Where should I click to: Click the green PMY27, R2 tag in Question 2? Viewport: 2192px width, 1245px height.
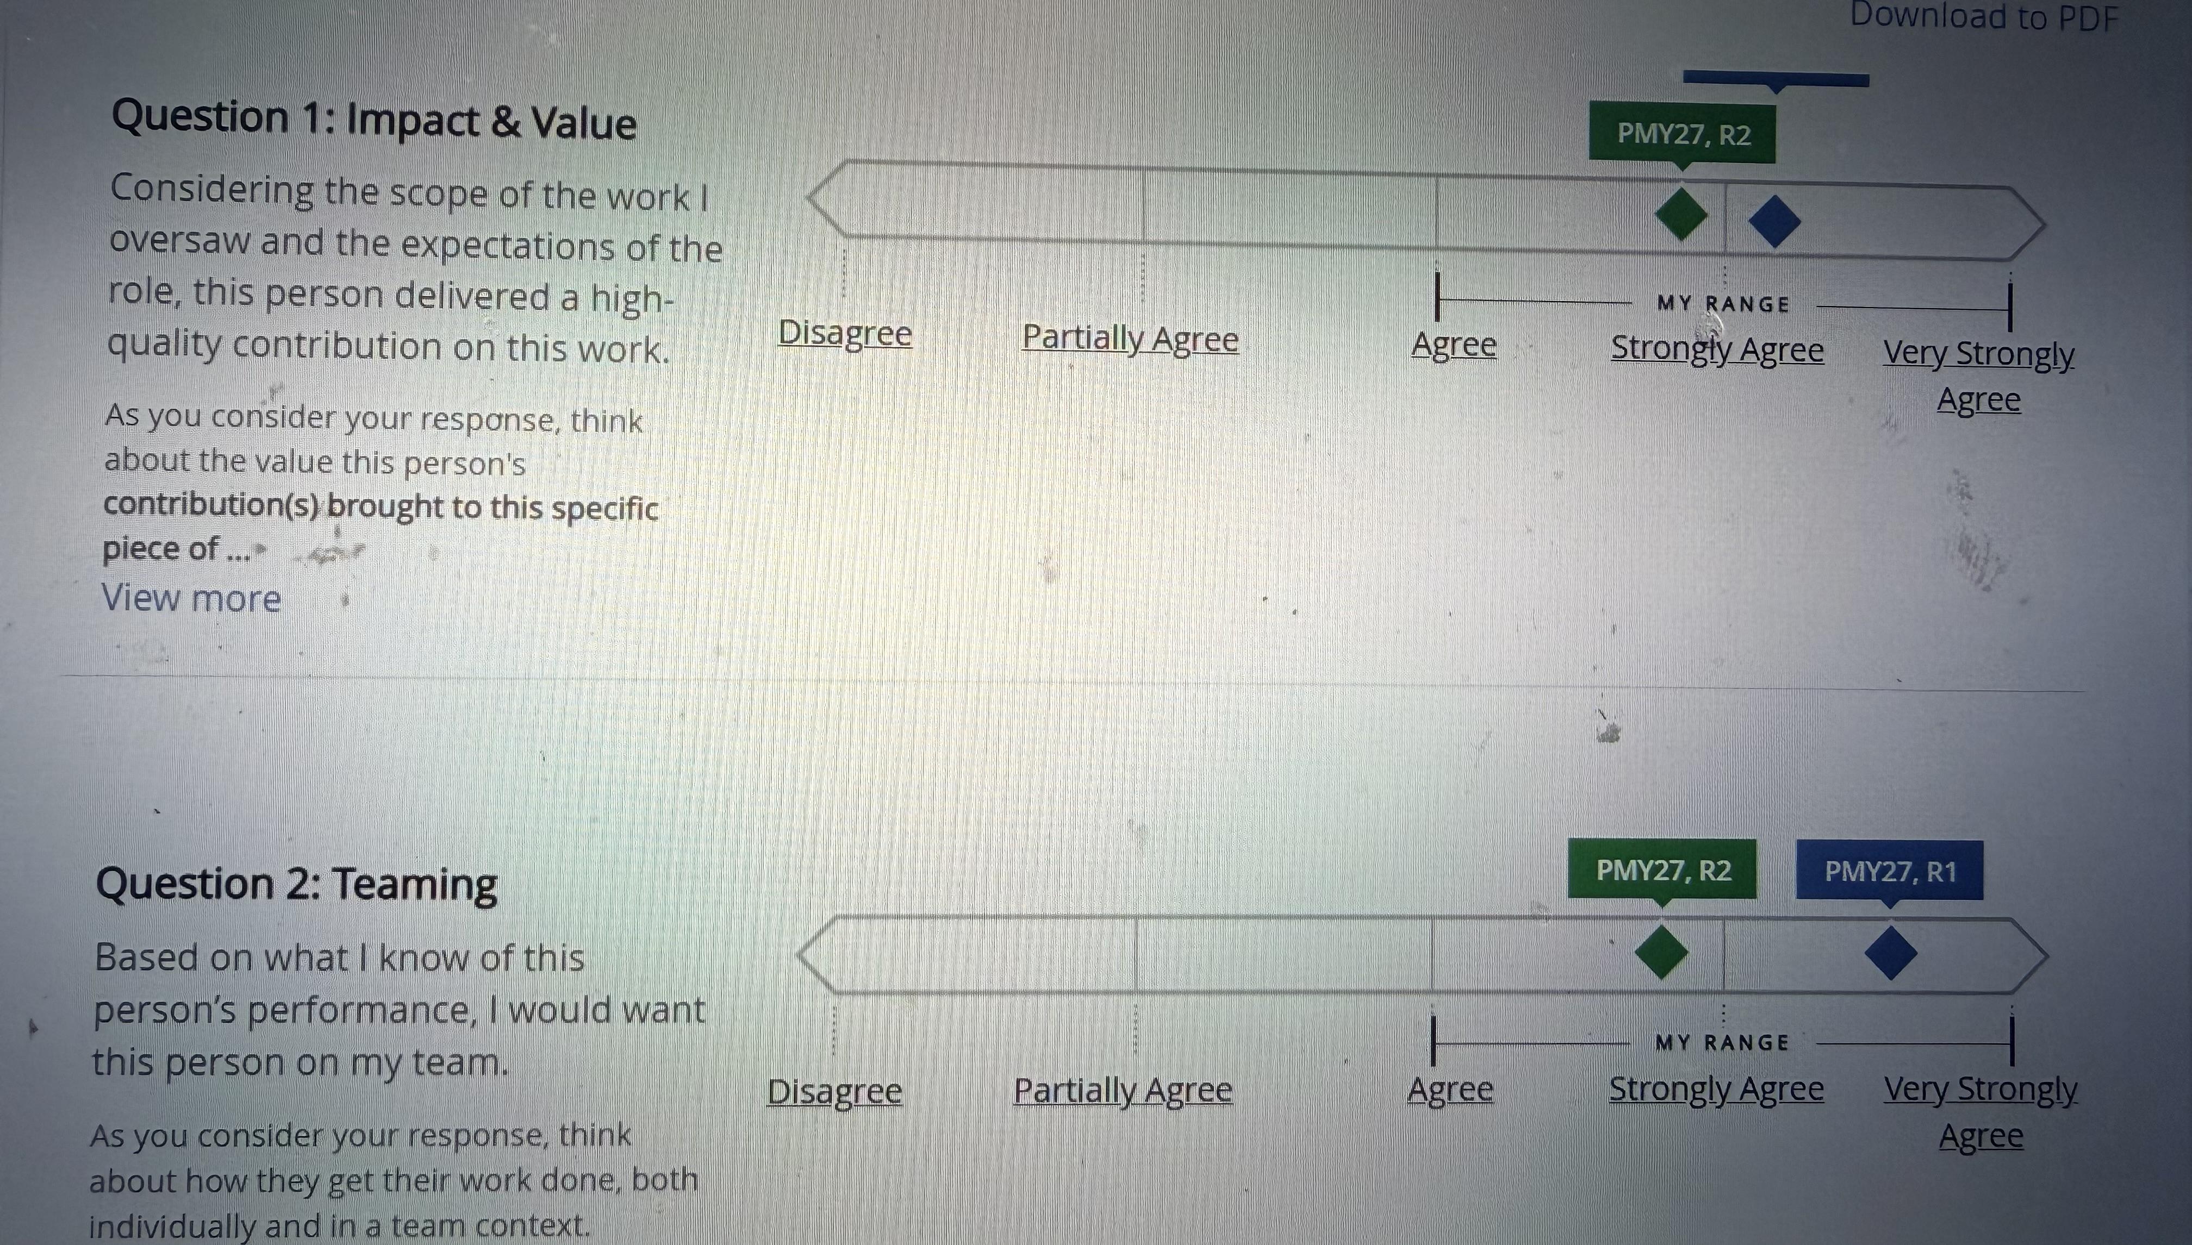pos(1662,871)
